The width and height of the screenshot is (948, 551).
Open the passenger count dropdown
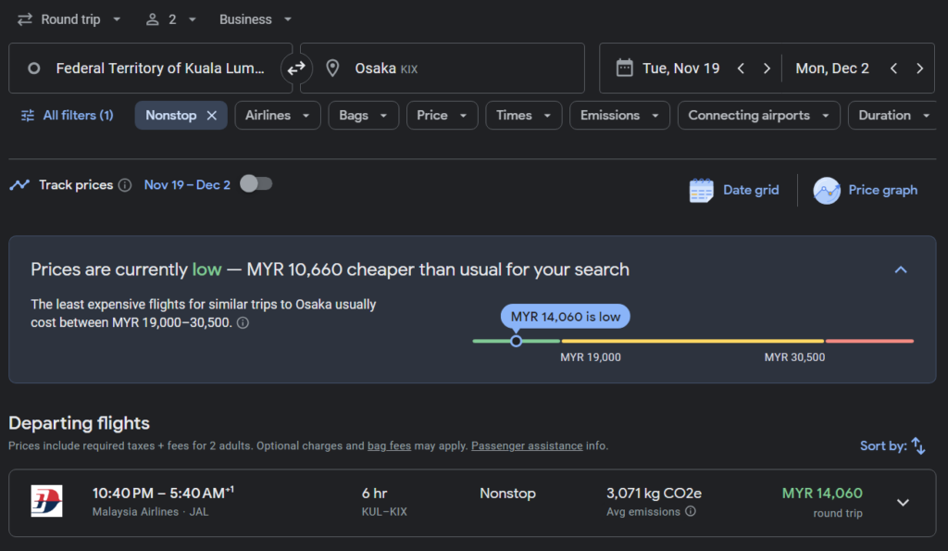coord(171,19)
